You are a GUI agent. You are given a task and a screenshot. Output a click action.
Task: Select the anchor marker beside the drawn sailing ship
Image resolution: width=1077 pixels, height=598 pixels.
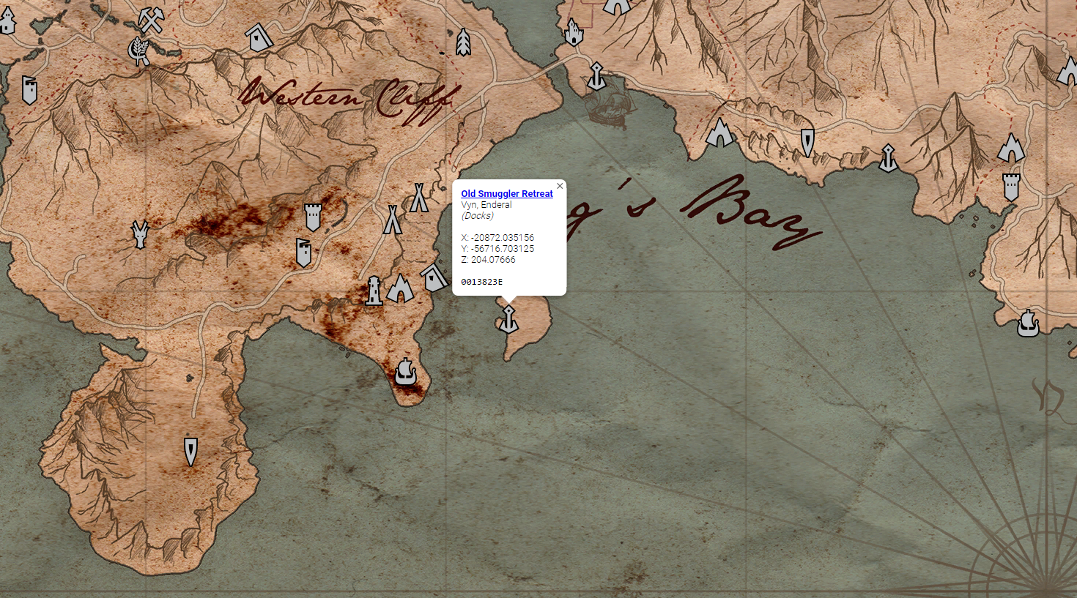tap(597, 76)
